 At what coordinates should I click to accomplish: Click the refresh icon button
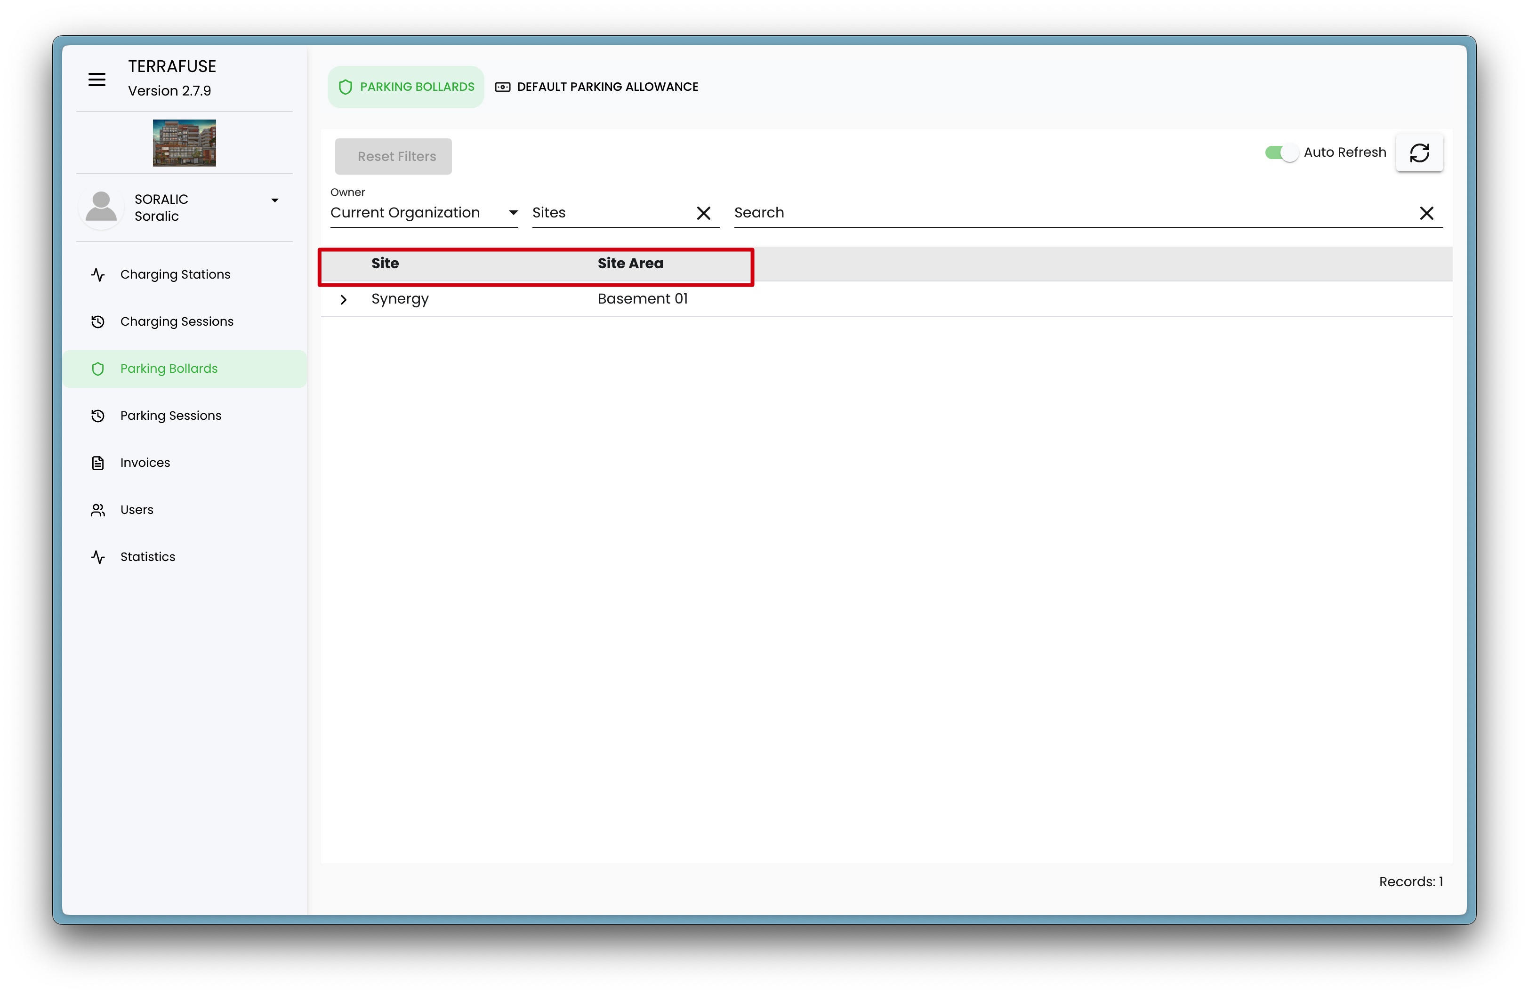pos(1418,153)
